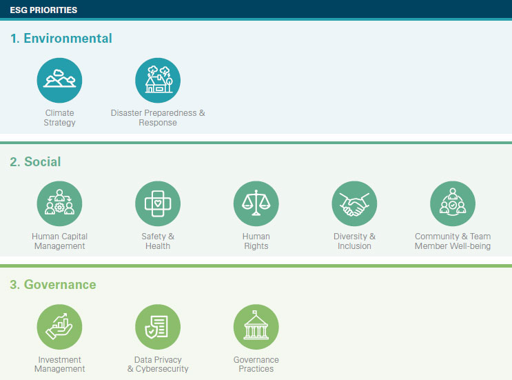Click the "Climate Strategy" label
This screenshot has width=512, height=380.
point(59,118)
